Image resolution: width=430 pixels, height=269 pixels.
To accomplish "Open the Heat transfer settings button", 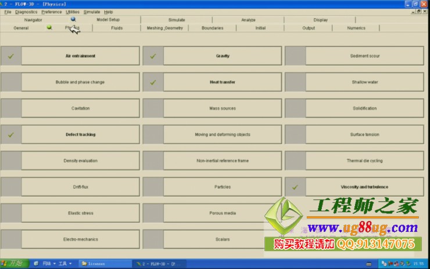I will [223, 82].
